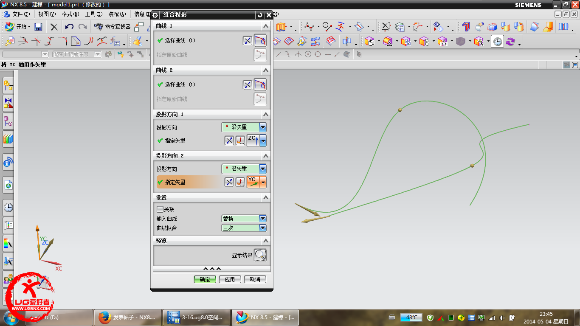Toggle the quadrant point snap icon
Viewport: 580px width, 326px height.
[318, 54]
